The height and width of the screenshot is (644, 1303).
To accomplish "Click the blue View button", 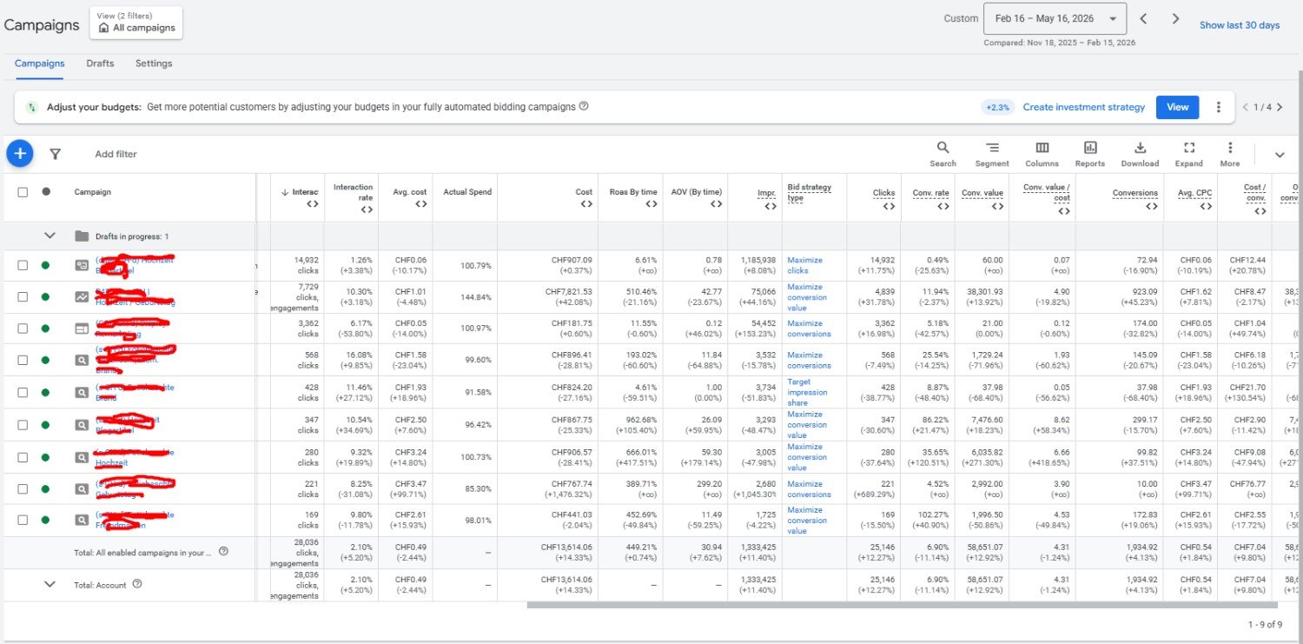I will [1177, 107].
